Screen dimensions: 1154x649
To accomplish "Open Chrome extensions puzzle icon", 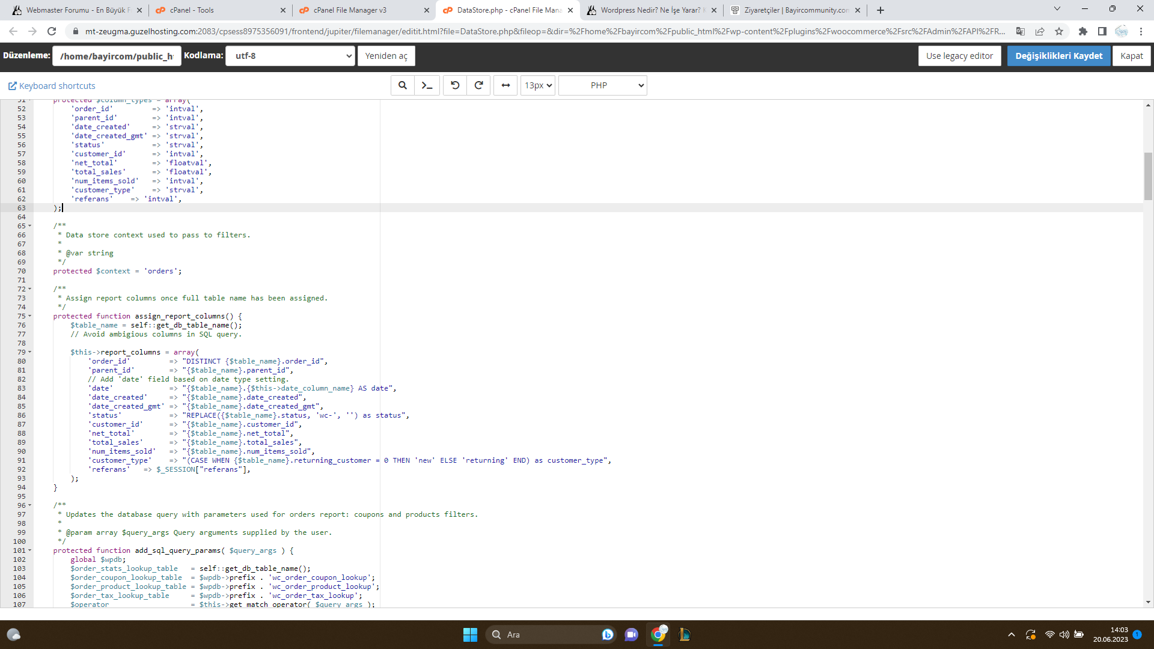I will click(x=1083, y=31).
